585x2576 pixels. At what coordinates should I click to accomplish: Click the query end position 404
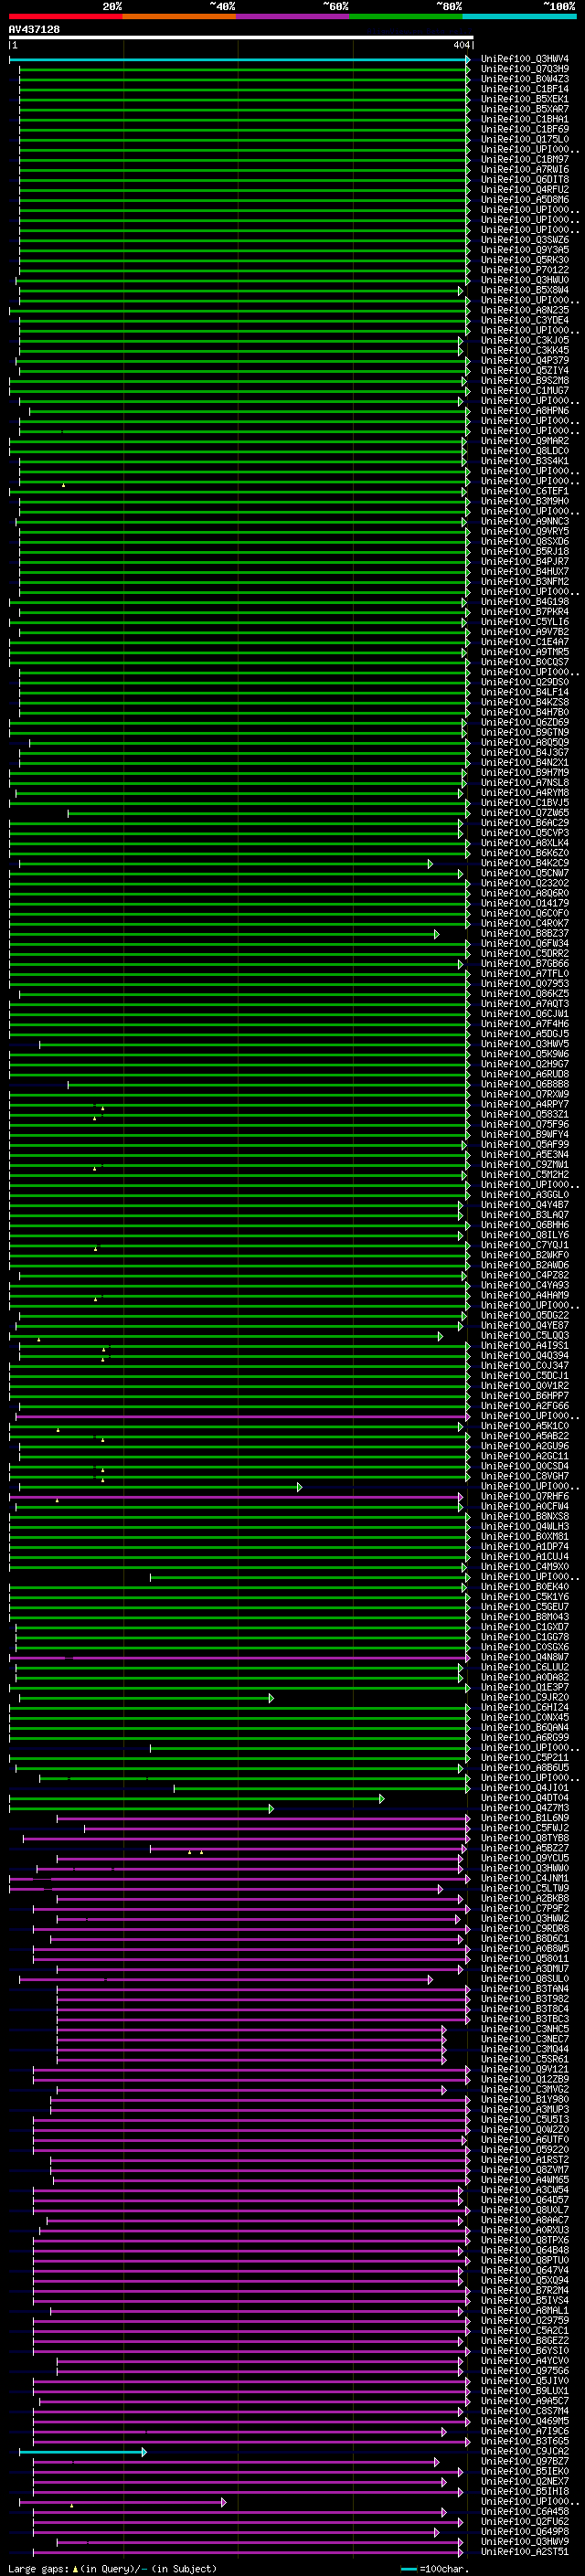(461, 45)
